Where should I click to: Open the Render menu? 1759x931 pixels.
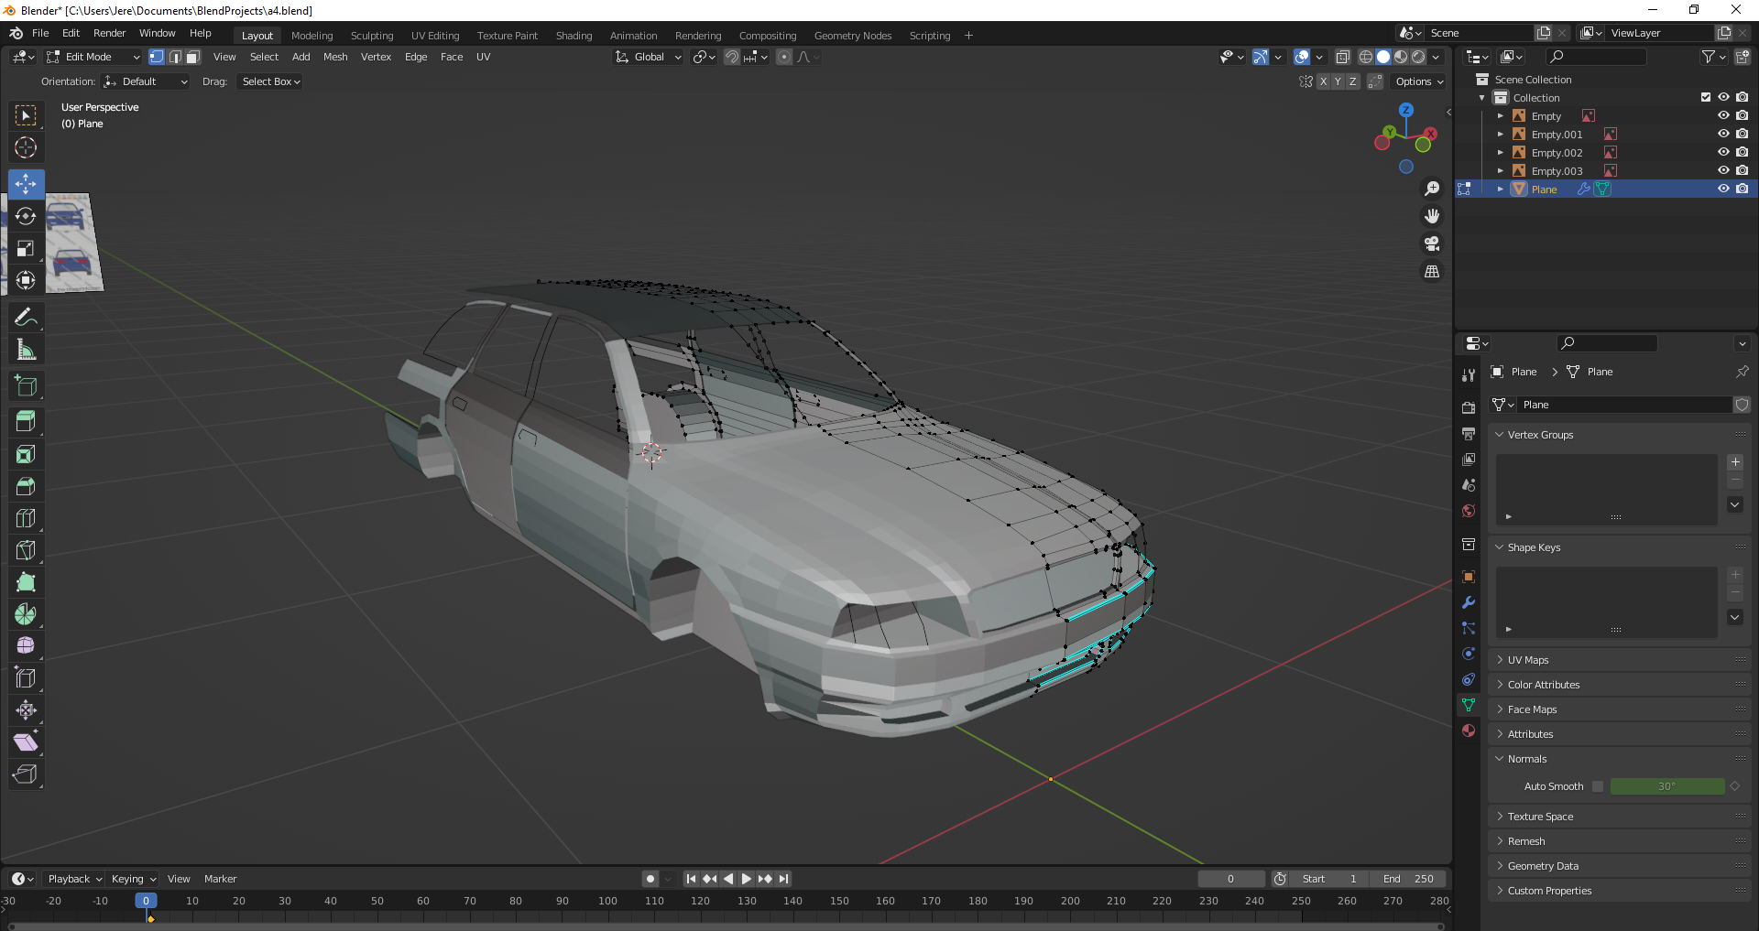click(x=109, y=33)
